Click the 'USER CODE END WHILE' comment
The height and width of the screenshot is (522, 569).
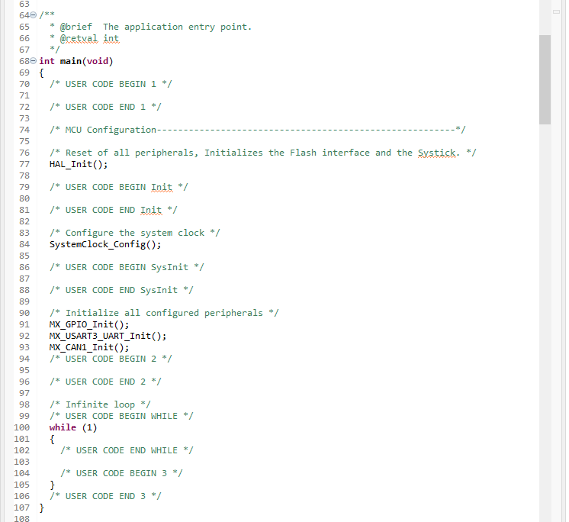click(127, 450)
